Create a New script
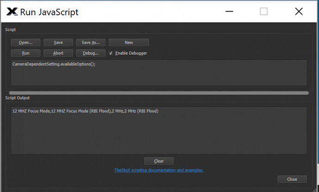This screenshot has width=319, height=192. (129, 42)
